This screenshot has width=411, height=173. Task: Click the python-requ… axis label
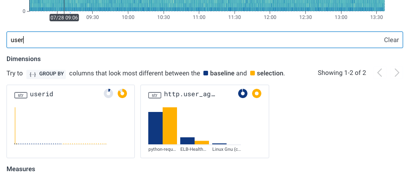click(x=162, y=149)
